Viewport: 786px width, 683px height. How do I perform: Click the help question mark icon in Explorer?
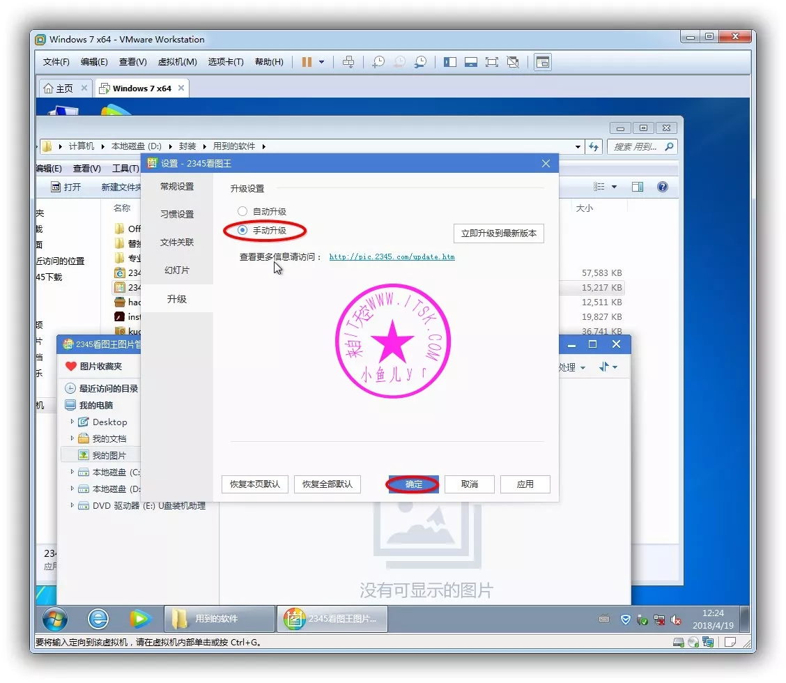click(662, 187)
